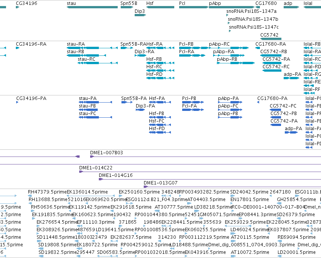Click protein CG17680-PA
Viewport: 321px width, 258px height.
pyautogui.click(x=272, y=98)
